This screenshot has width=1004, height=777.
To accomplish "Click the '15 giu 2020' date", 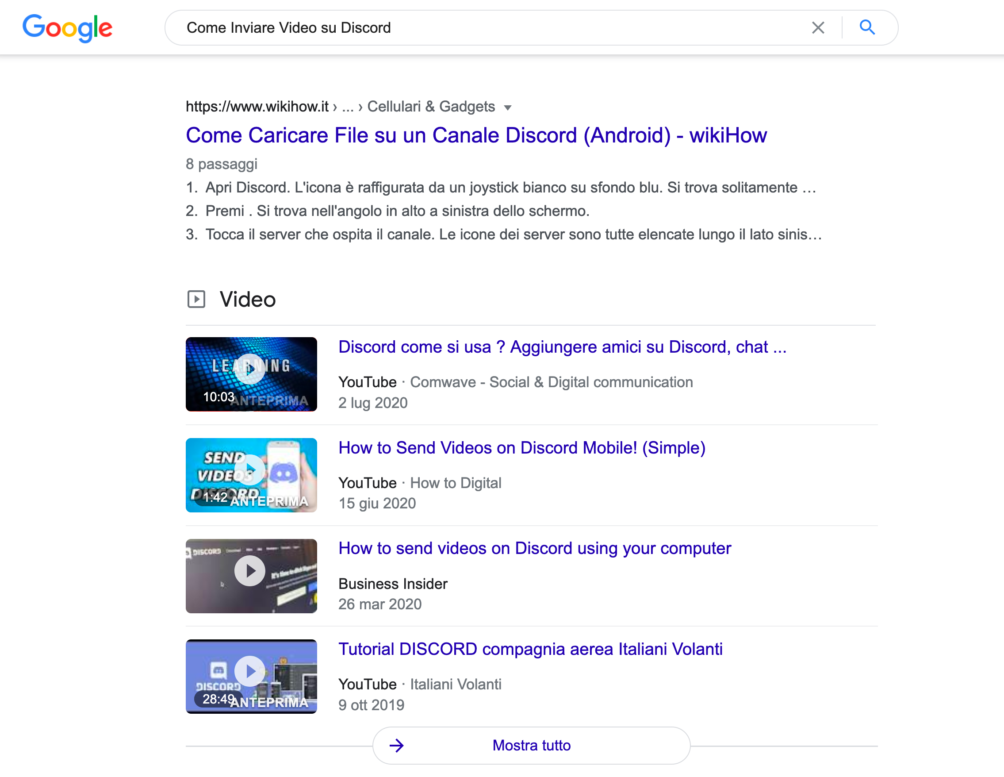I will (377, 504).
